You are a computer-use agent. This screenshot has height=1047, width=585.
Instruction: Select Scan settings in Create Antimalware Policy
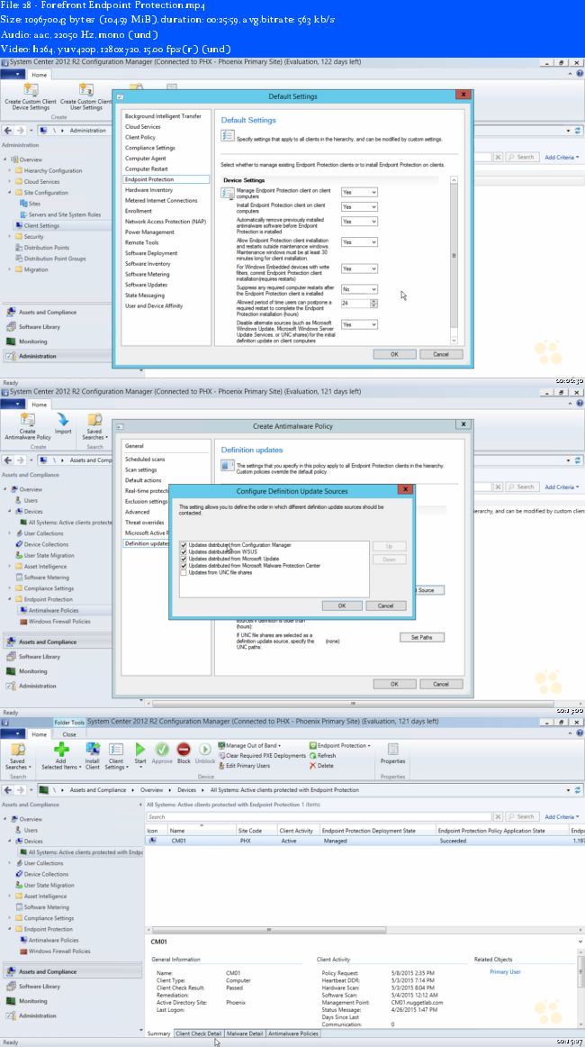(140, 469)
